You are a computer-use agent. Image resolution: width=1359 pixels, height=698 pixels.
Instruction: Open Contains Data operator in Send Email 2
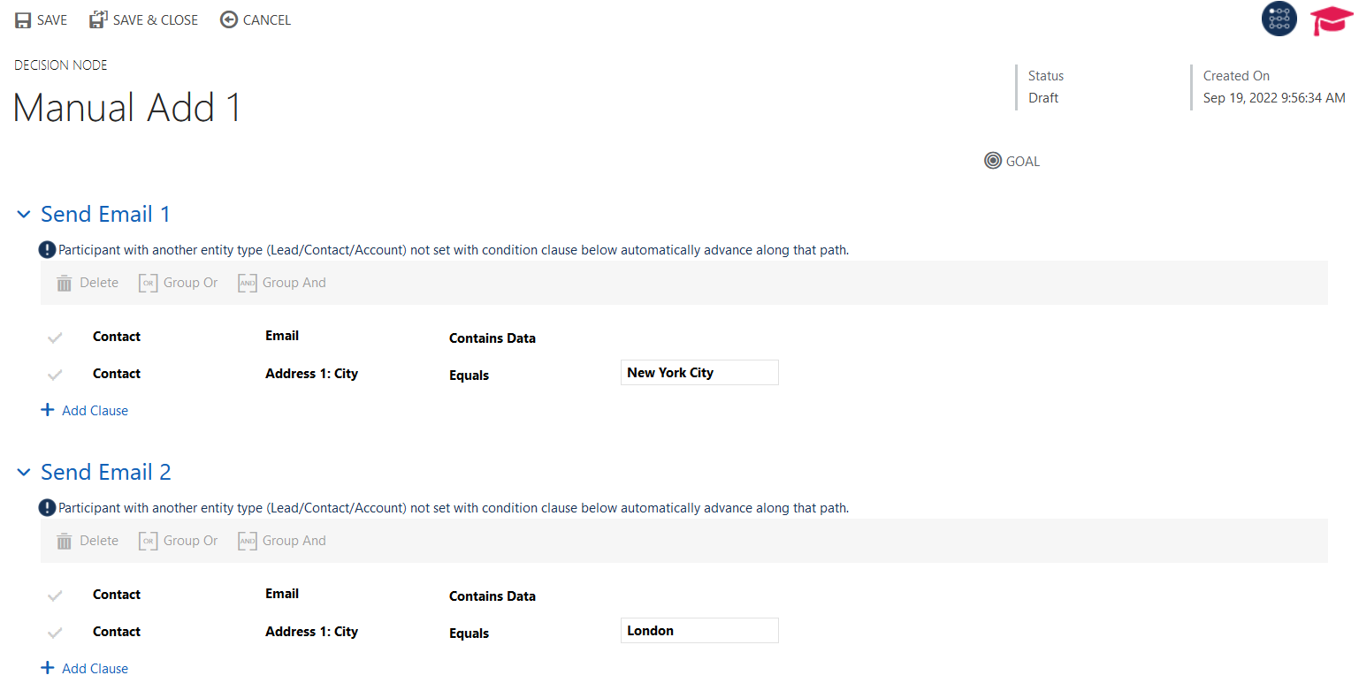pos(492,596)
